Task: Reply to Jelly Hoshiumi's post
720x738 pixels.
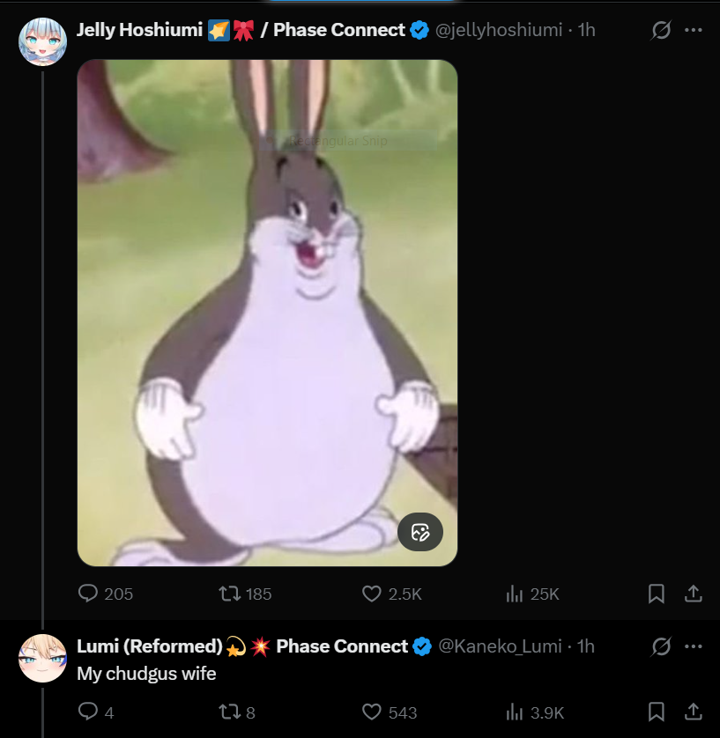Action: pyautogui.click(x=105, y=594)
